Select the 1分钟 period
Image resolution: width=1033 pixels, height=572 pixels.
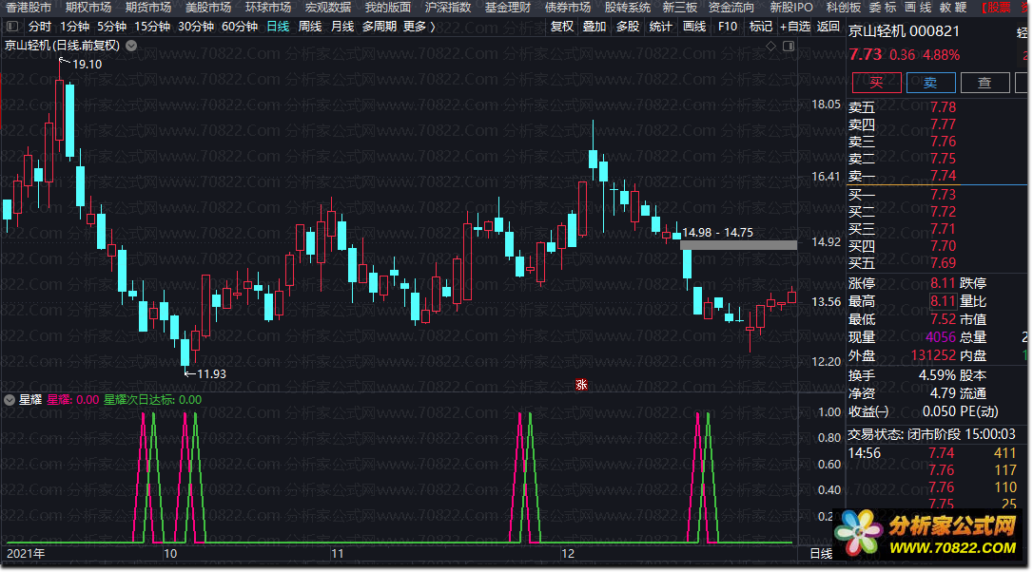pos(74,27)
